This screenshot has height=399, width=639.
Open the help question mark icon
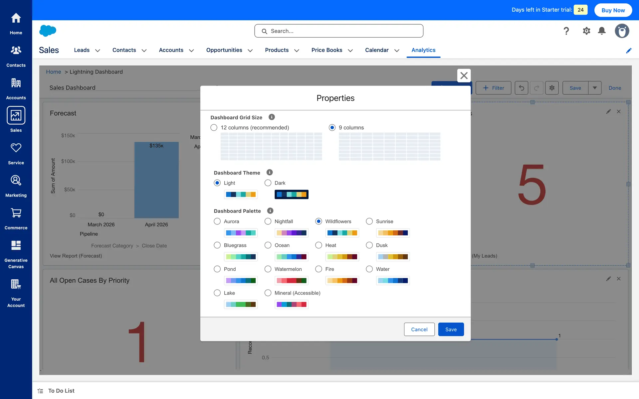pyautogui.click(x=566, y=31)
